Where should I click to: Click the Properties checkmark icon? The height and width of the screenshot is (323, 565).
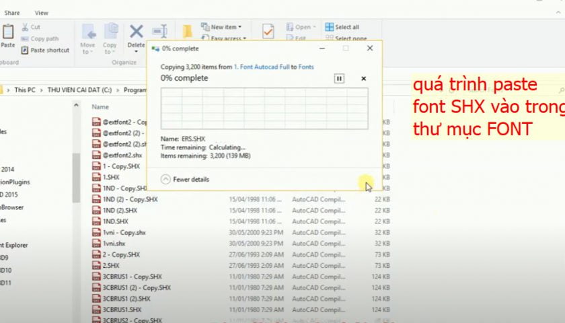(268, 32)
